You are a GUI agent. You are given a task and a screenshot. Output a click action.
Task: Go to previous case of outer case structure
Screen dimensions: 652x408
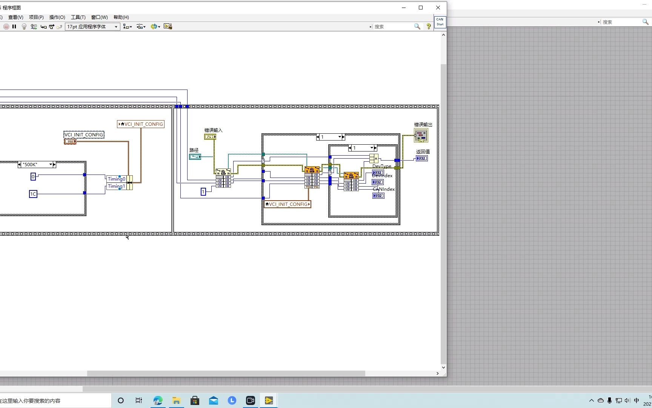click(318, 137)
